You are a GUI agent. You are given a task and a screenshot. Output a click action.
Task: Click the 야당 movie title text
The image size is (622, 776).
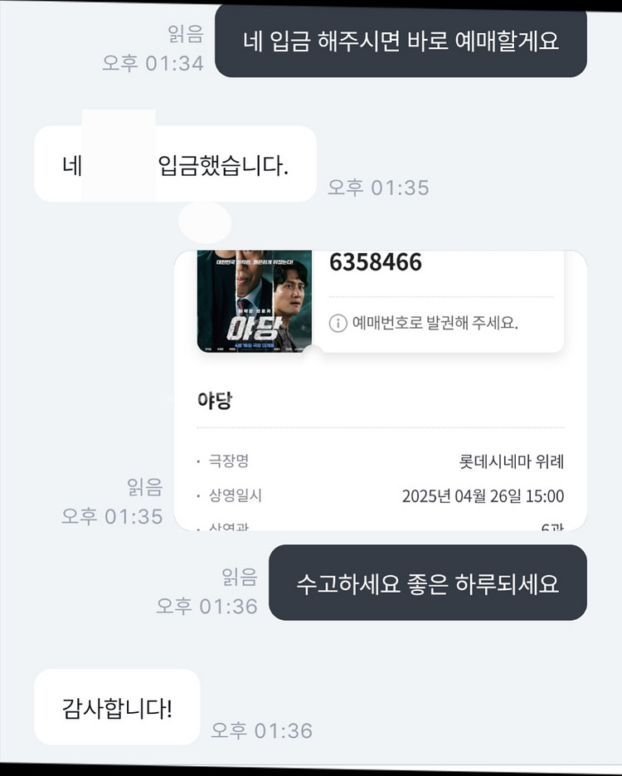[215, 401]
